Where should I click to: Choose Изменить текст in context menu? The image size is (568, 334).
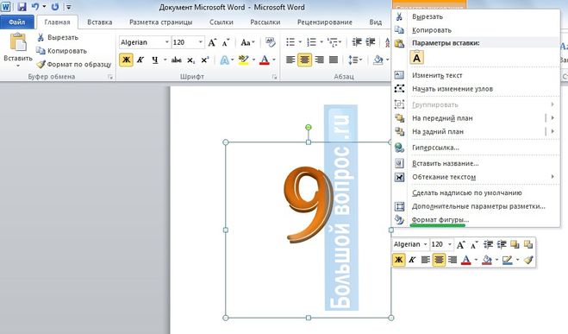pyautogui.click(x=475, y=75)
